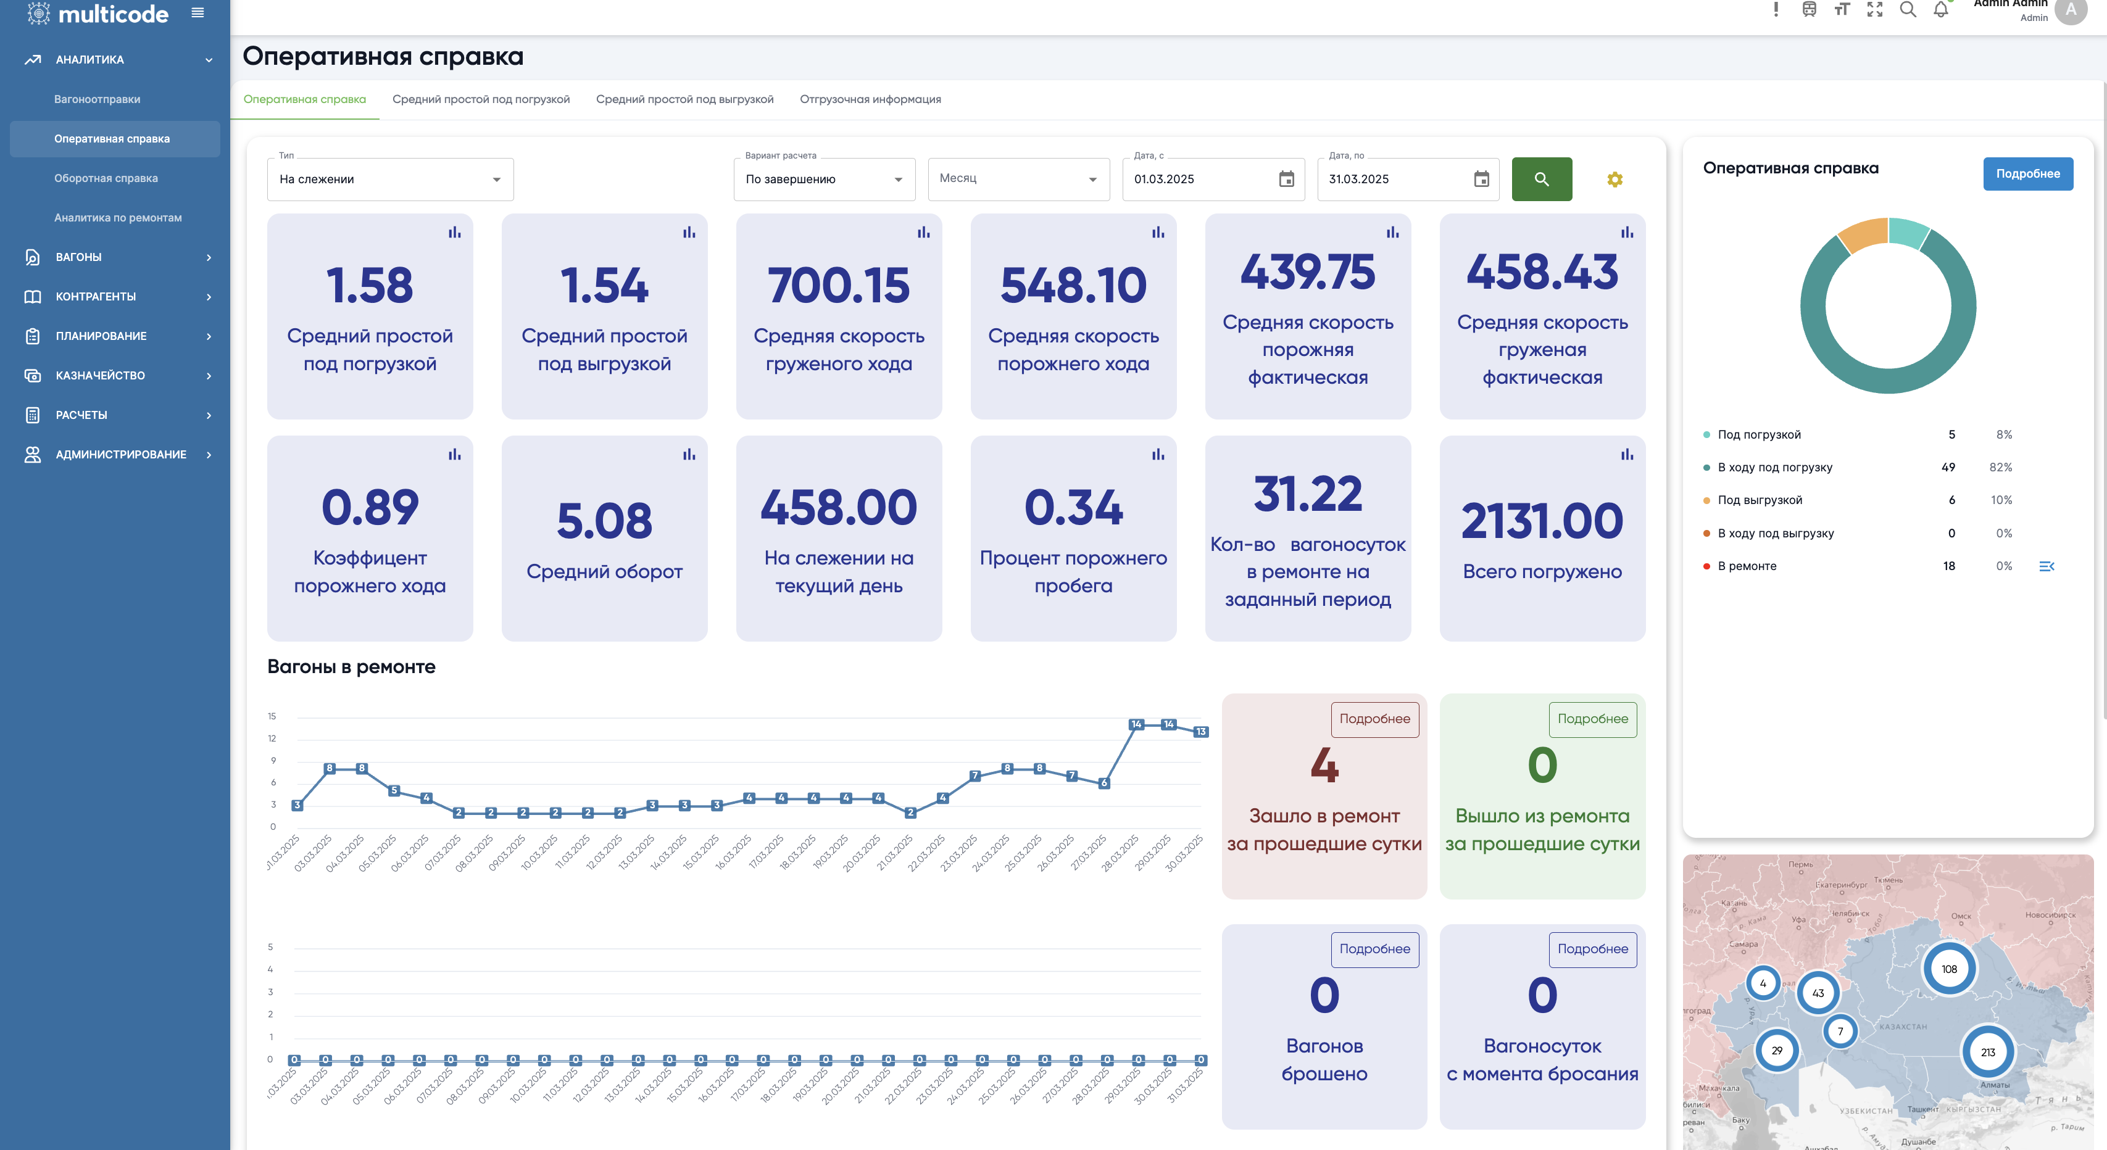This screenshot has width=2107, height=1150.
Task: Click the header magnifier search icon
Action: click(1908, 10)
